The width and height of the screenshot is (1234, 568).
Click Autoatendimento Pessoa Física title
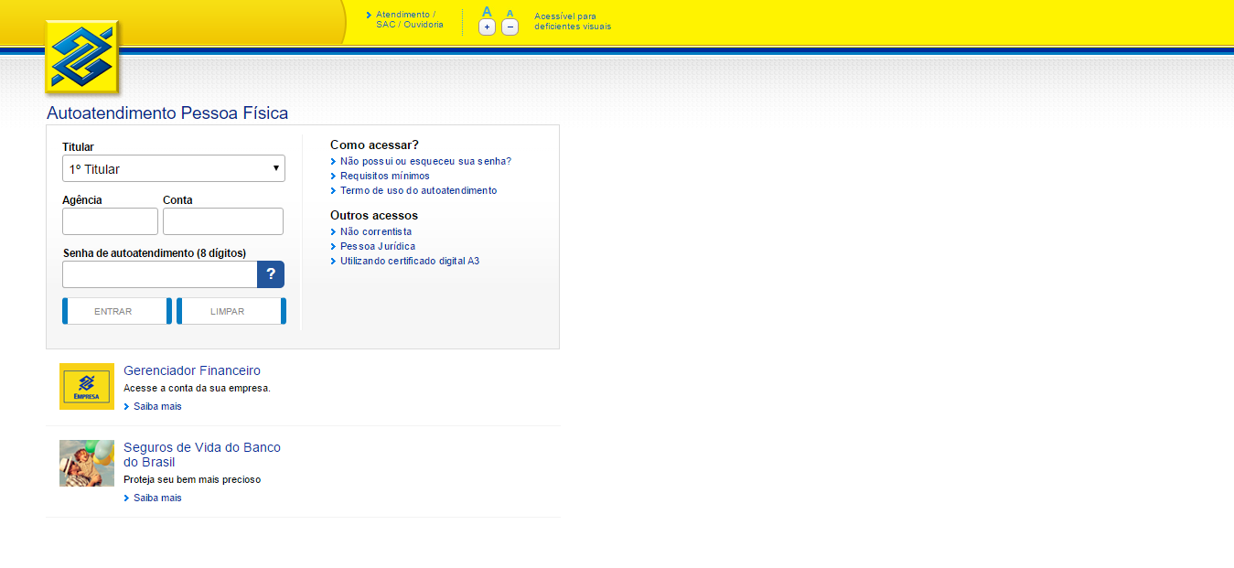point(167,113)
